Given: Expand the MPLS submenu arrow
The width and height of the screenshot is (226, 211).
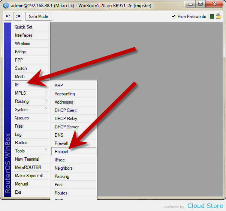Looking at the screenshot, I should tap(46, 92).
